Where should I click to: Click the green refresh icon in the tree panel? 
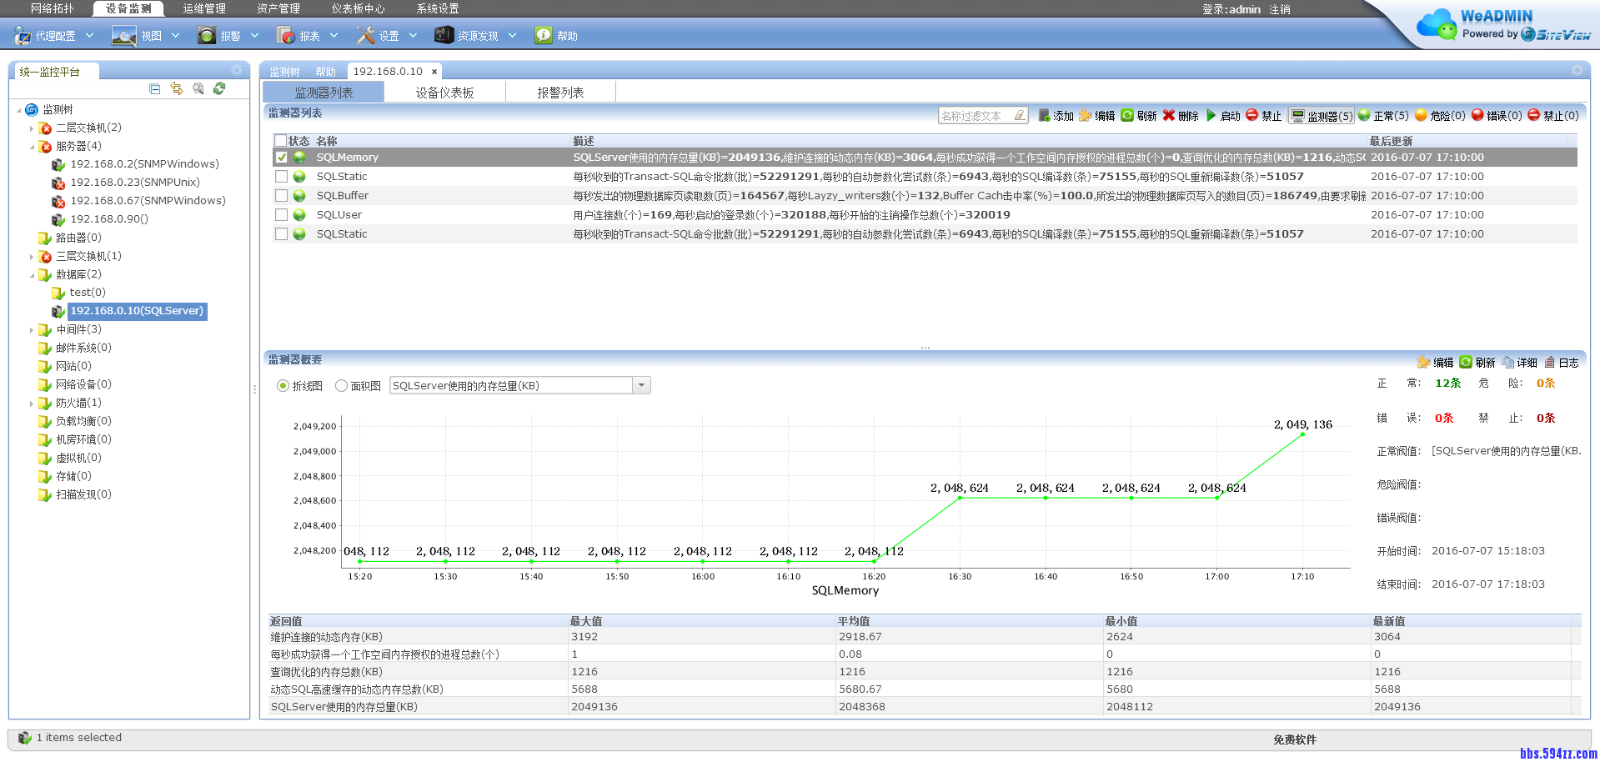pyautogui.click(x=219, y=88)
